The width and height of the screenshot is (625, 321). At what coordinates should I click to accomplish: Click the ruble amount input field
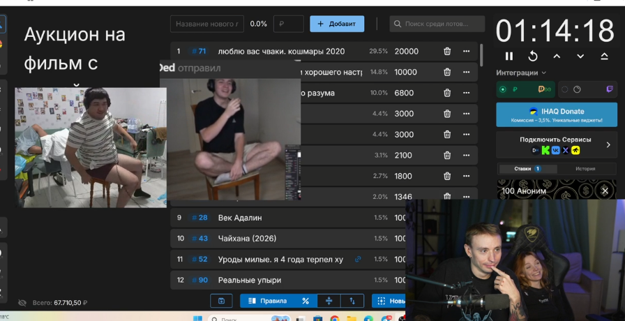click(x=289, y=24)
